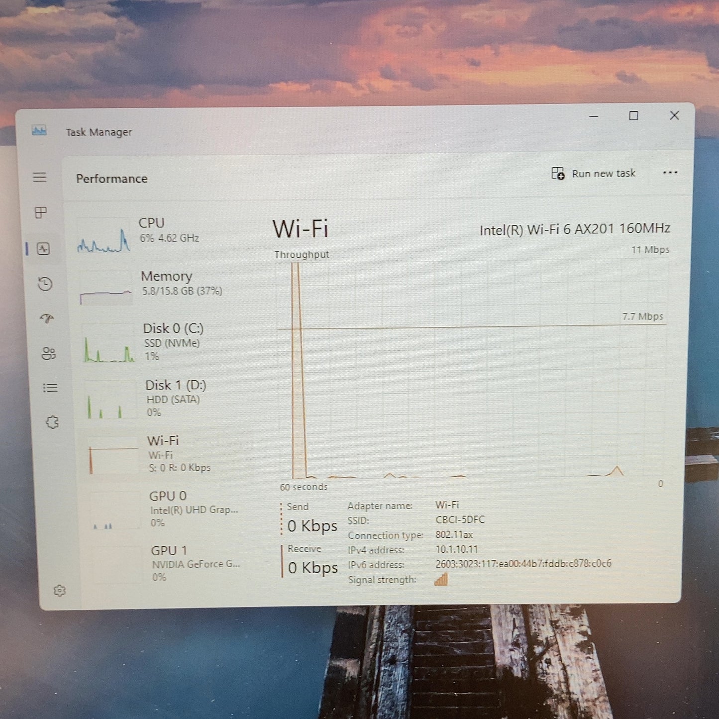Click the Disk 0 mini graph thumbnail
The height and width of the screenshot is (719, 719).
[x=109, y=342]
